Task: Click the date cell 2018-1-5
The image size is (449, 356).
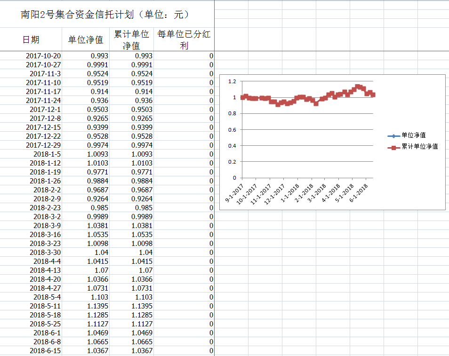Action: click(47, 154)
